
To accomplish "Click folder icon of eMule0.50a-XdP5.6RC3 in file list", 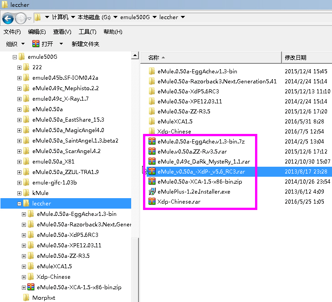I will click(x=152, y=91).
